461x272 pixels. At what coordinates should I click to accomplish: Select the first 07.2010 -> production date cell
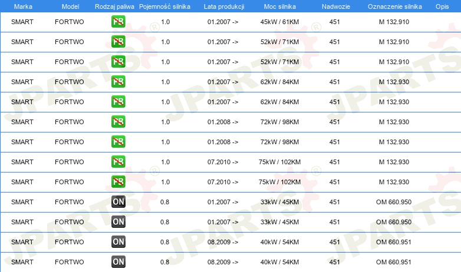click(223, 161)
